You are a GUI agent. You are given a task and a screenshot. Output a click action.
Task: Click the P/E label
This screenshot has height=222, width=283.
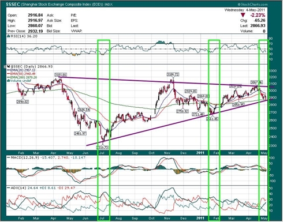(74, 15)
